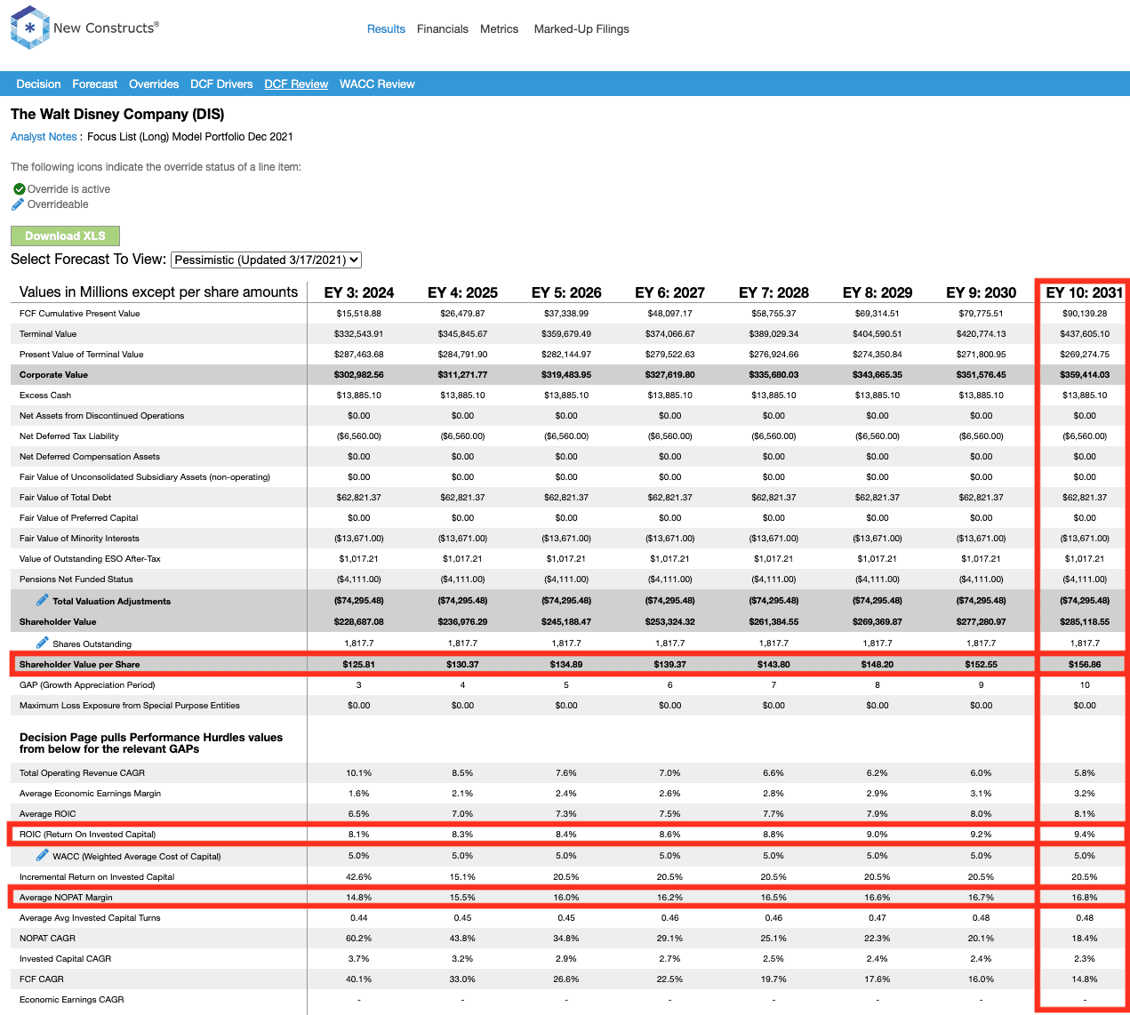Go to the Financials section
Screen dimensions: 1130x1015
pyautogui.click(x=443, y=29)
